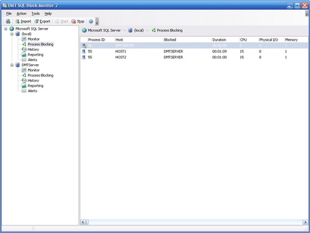Select History icon under (local)
Image resolution: width=310 pixels, height=233 pixels.
(24, 49)
